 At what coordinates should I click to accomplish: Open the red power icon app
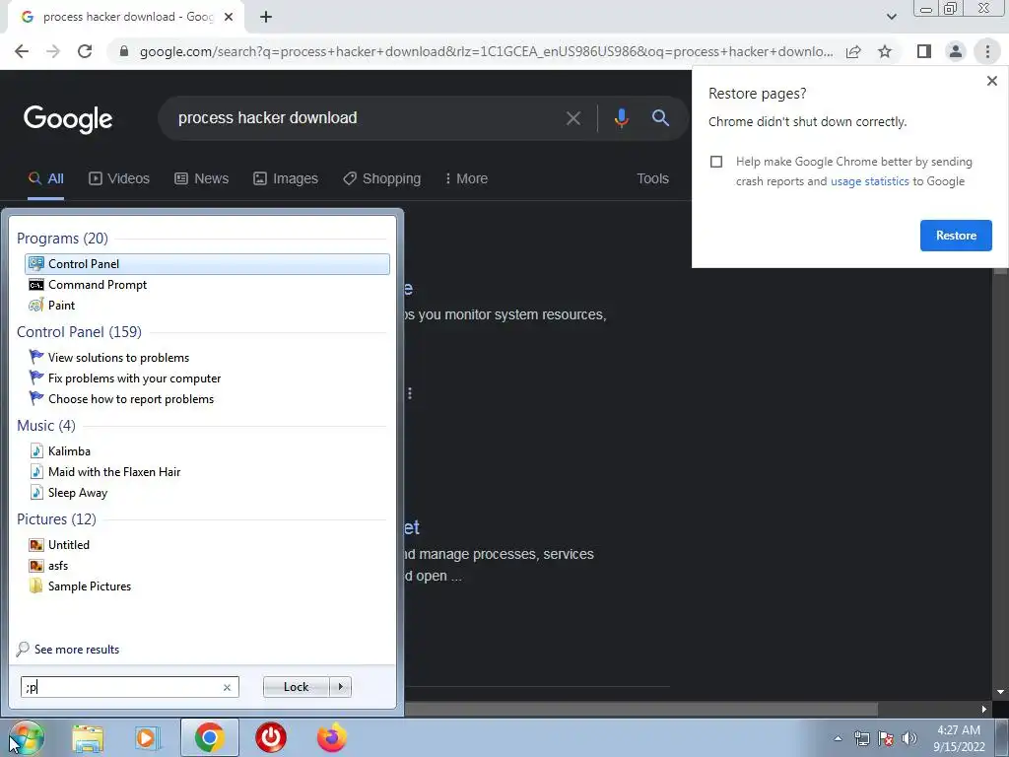coord(271,737)
